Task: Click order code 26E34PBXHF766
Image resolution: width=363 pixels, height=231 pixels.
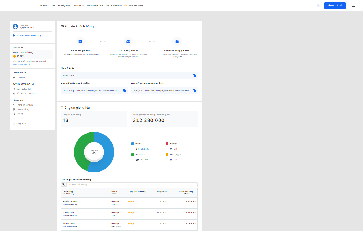Action: (x=70, y=205)
